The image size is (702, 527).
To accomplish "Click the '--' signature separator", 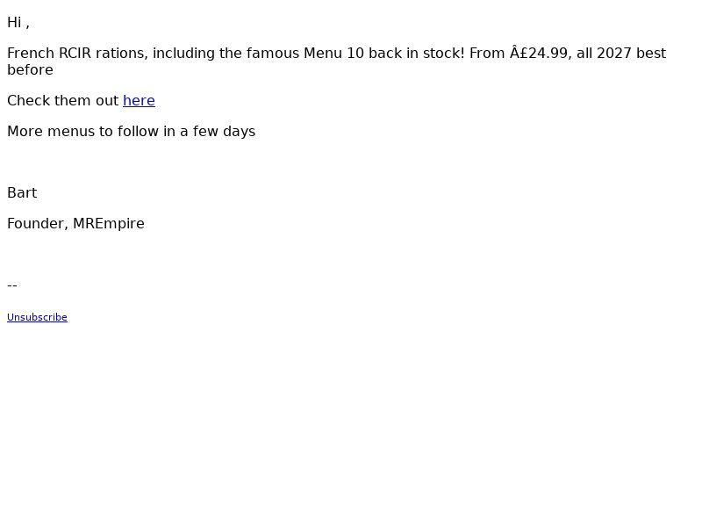I will pyautogui.click(x=12, y=285).
